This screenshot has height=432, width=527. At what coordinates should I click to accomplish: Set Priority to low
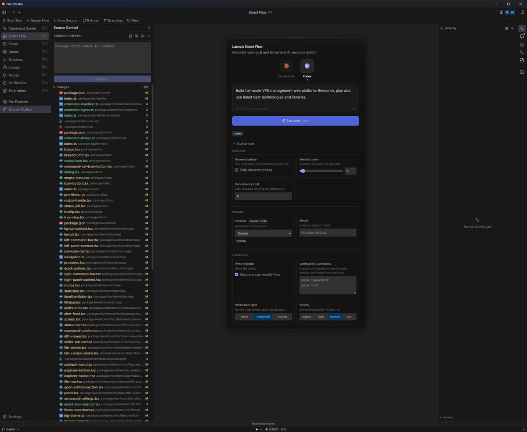coord(349,317)
